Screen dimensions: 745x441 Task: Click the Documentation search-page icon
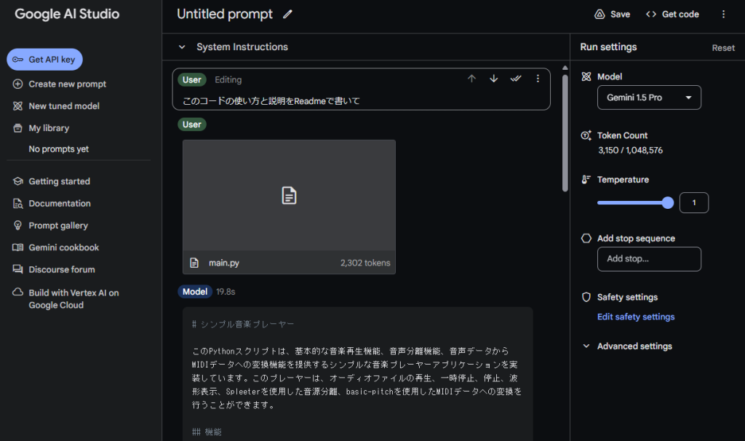tap(17, 203)
